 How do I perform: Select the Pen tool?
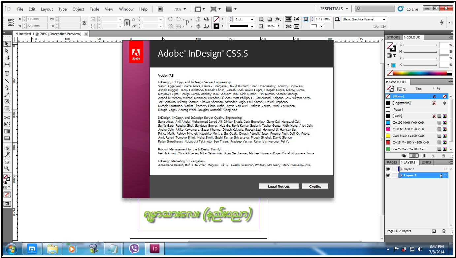[7, 88]
